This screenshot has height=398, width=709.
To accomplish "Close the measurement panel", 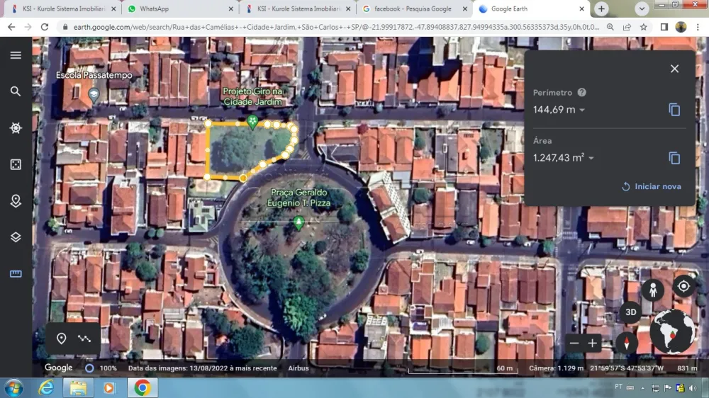I will [x=674, y=69].
